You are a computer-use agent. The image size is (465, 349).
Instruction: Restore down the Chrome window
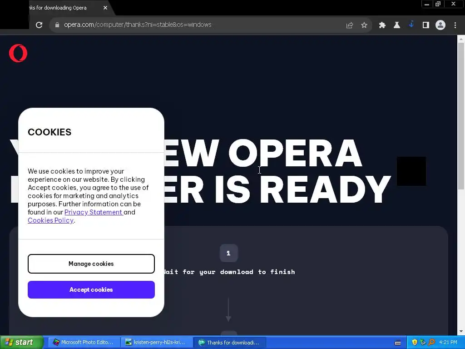(438, 4)
